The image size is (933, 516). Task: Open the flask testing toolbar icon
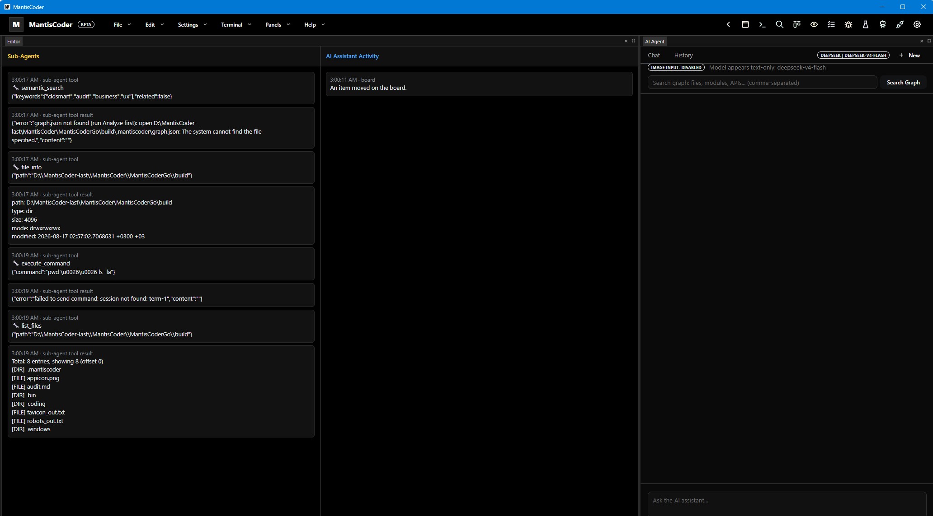click(x=866, y=25)
